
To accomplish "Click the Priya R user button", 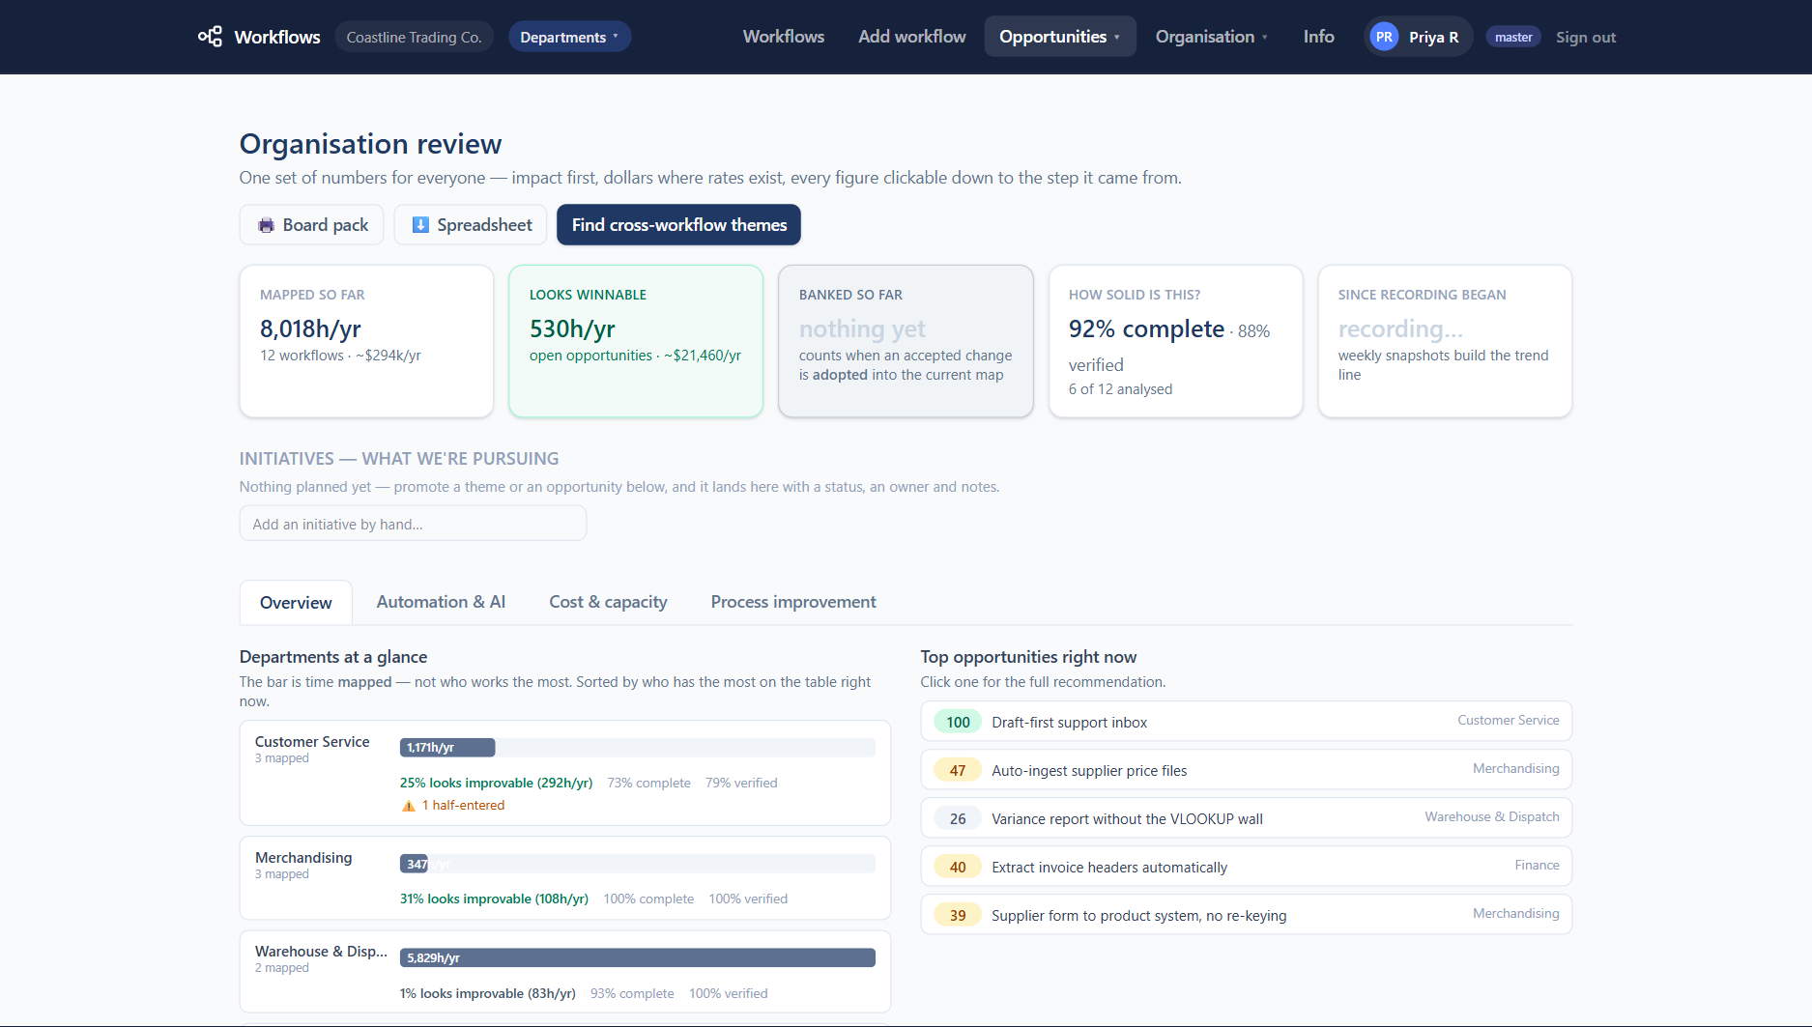I will 1418,37.
